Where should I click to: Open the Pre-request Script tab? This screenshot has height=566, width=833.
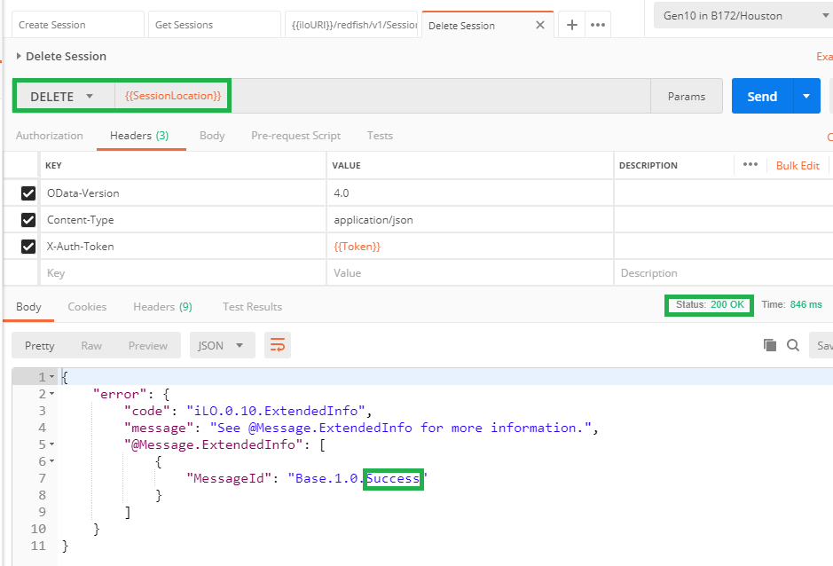click(295, 136)
